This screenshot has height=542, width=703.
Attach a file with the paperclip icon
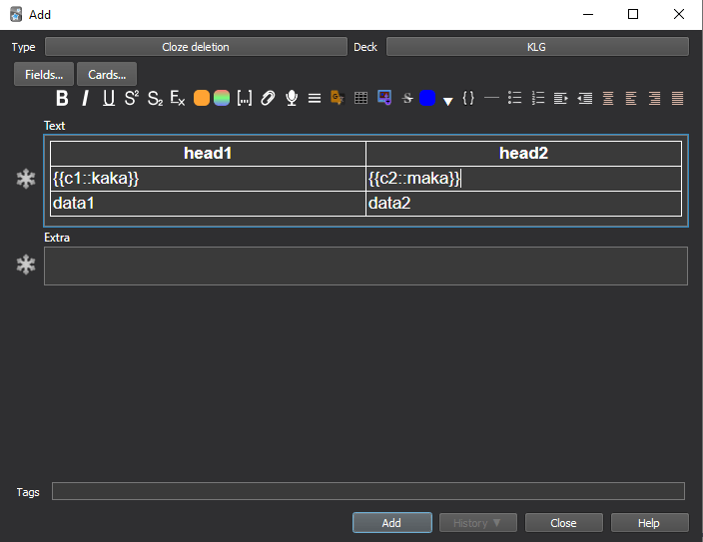click(268, 98)
